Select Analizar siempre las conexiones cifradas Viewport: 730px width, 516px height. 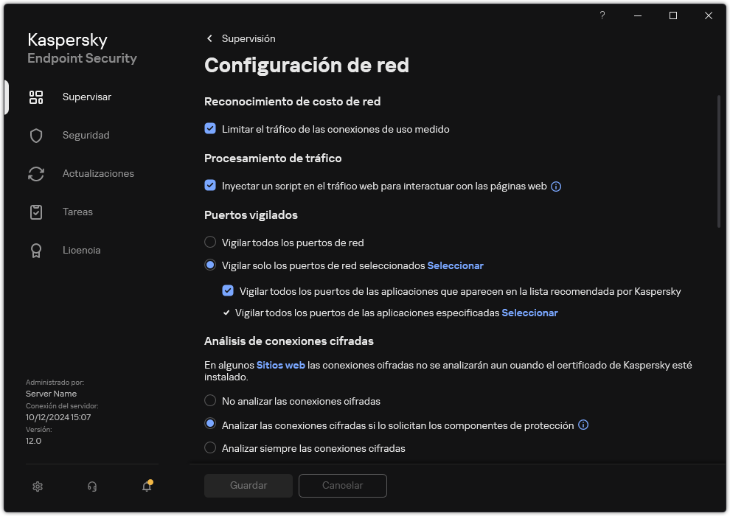tap(210, 448)
